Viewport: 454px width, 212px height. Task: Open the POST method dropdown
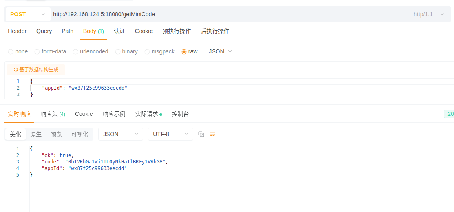click(28, 14)
